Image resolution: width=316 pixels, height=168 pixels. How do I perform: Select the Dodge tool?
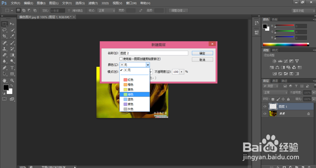[12, 61]
